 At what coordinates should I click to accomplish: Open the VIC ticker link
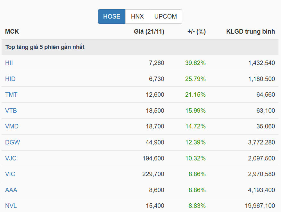tap(10, 174)
